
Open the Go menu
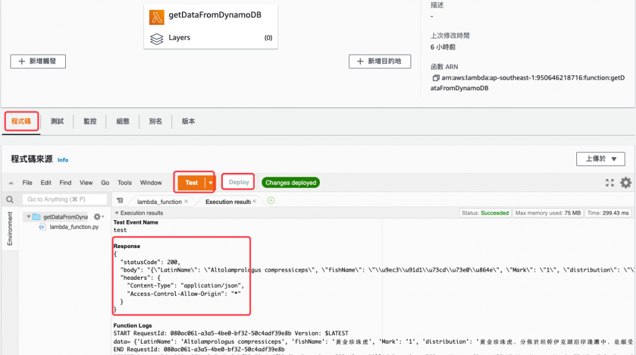click(105, 183)
